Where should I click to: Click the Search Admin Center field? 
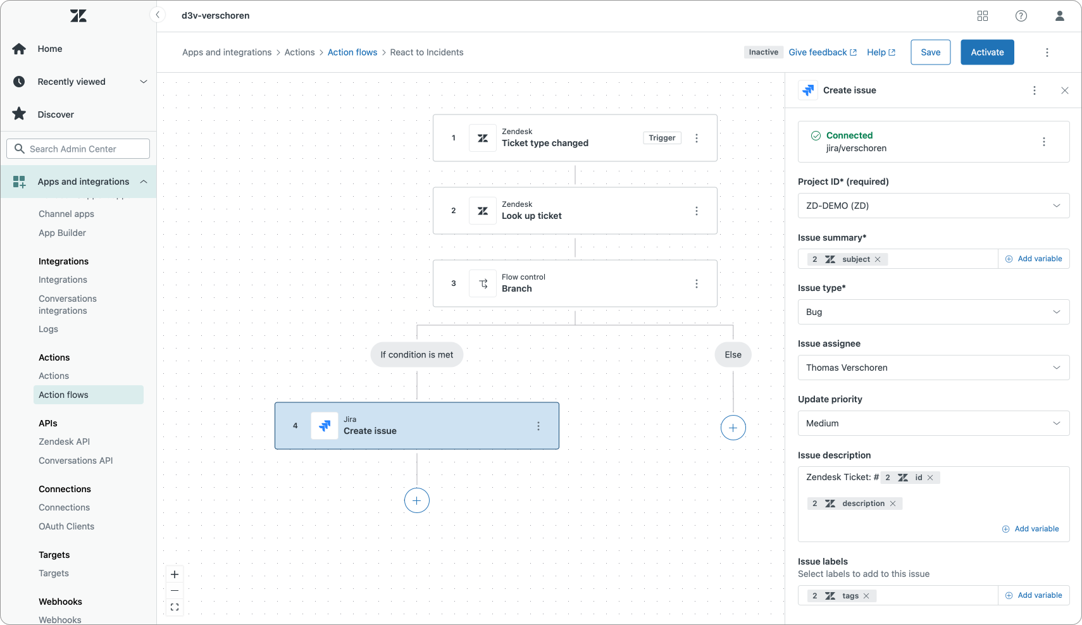[x=78, y=149]
